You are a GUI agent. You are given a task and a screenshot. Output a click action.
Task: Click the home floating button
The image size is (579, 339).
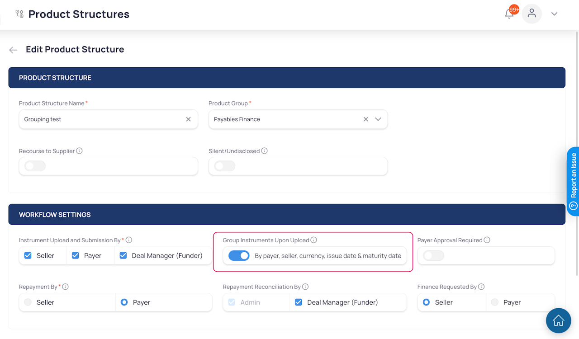[558, 320]
